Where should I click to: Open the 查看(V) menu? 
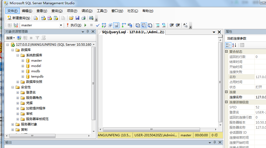42,11
